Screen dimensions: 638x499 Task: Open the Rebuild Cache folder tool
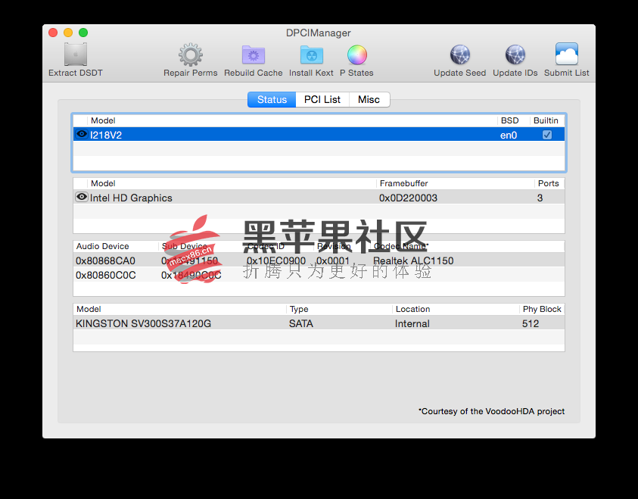pos(253,55)
